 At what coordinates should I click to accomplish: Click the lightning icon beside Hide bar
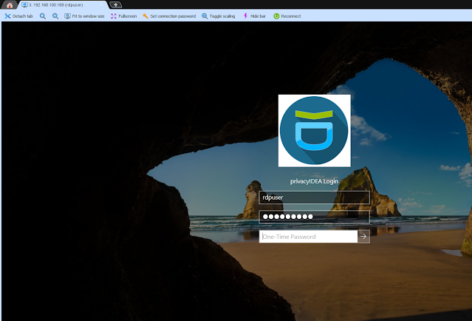(246, 16)
